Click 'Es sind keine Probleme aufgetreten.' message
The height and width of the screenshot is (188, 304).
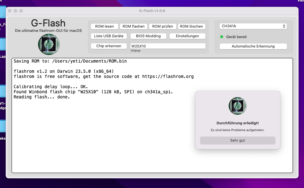[238, 130]
